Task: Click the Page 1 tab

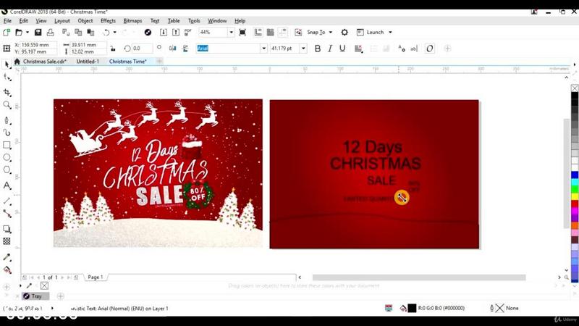Action: coord(96,277)
